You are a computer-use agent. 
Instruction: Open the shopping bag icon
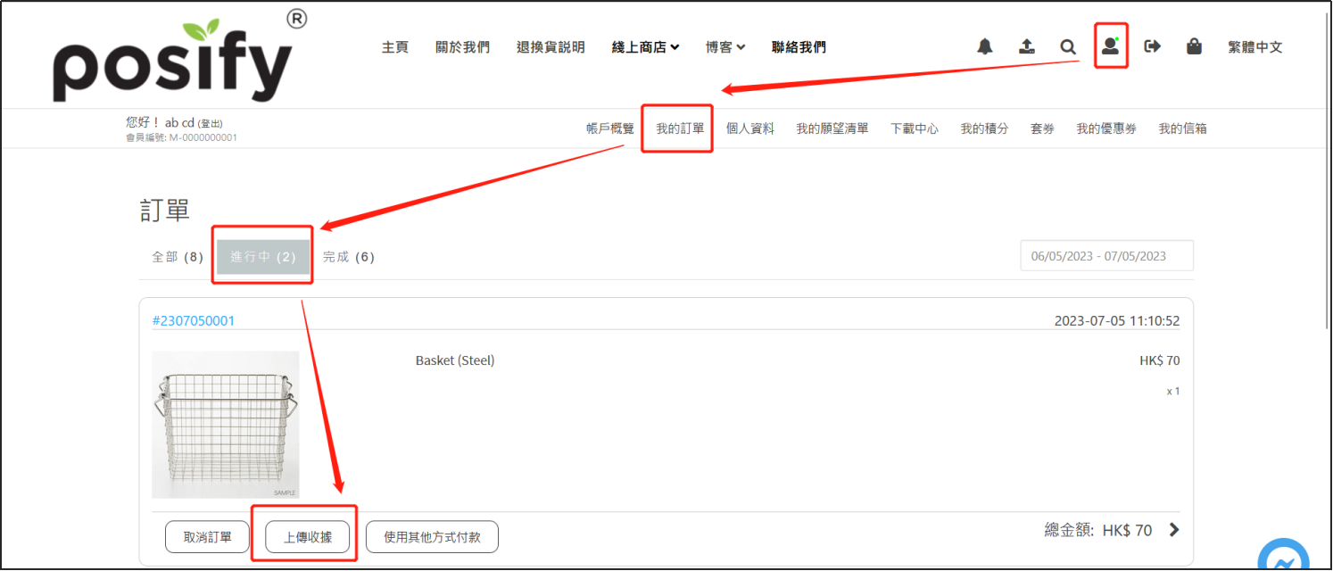tap(1194, 46)
